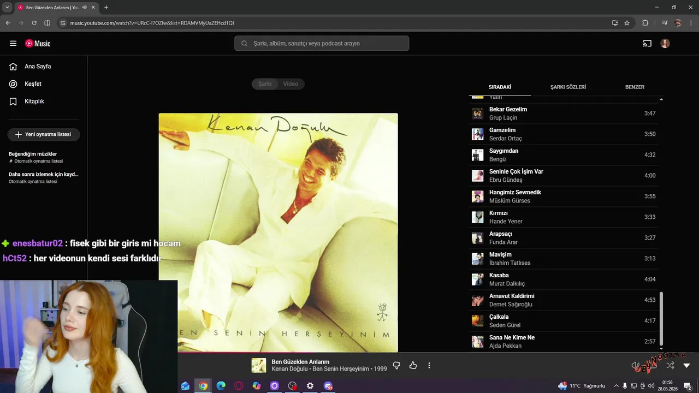Click the player bar album thumbnail
The width and height of the screenshot is (699, 393).
pos(259,365)
